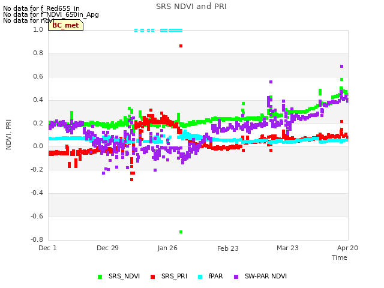Toggle the fPAR series legend label
Screen dimensions: 384x288
point(216,276)
